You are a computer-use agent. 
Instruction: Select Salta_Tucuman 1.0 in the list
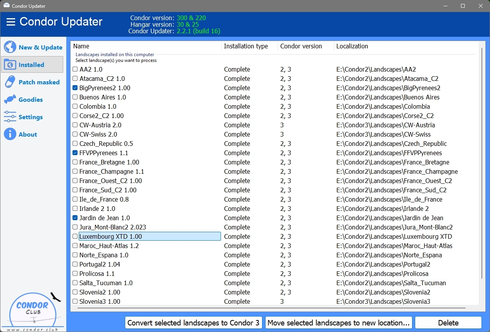coord(106,283)
